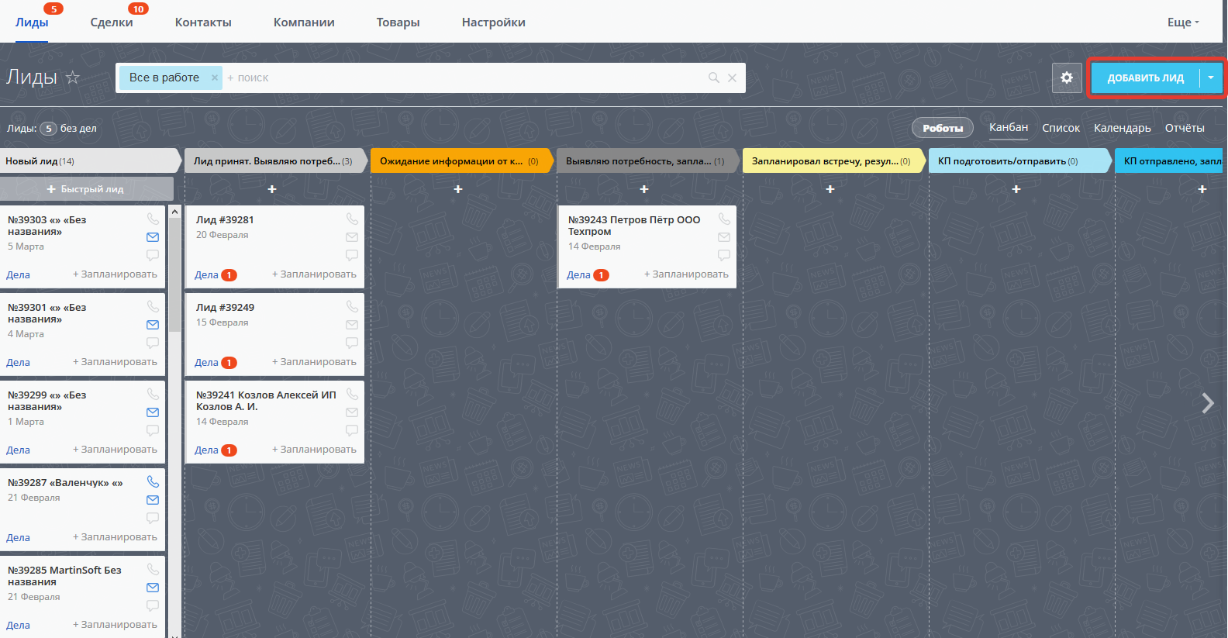Screen dimensions: 1228x638
Task: Click mail icon on lead №39301
Action: coord(153,325)
